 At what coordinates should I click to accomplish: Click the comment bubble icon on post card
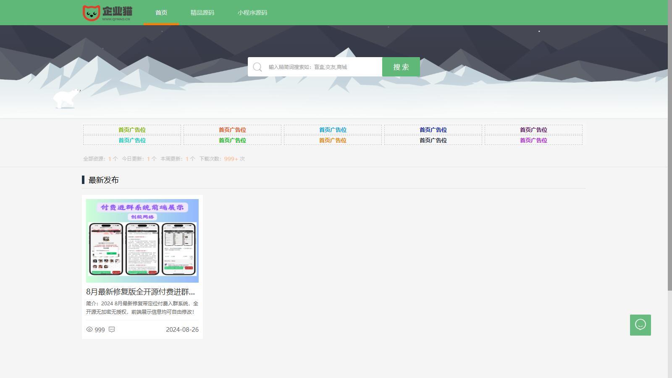click(x=112, y=330)
